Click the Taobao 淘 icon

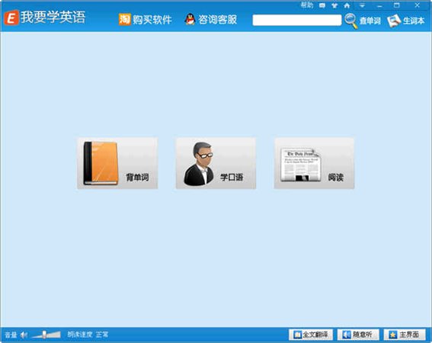pyautogui.click(x=124, y=19)
